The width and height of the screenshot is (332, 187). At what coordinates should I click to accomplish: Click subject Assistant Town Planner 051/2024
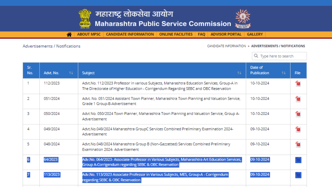(161, 101)
